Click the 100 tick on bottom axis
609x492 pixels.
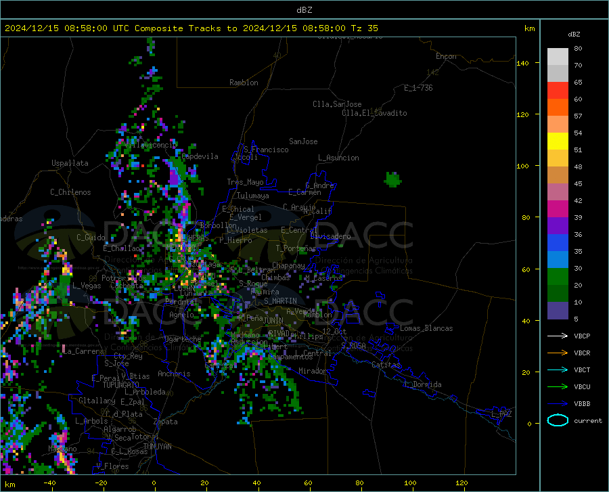pos(410,483)
